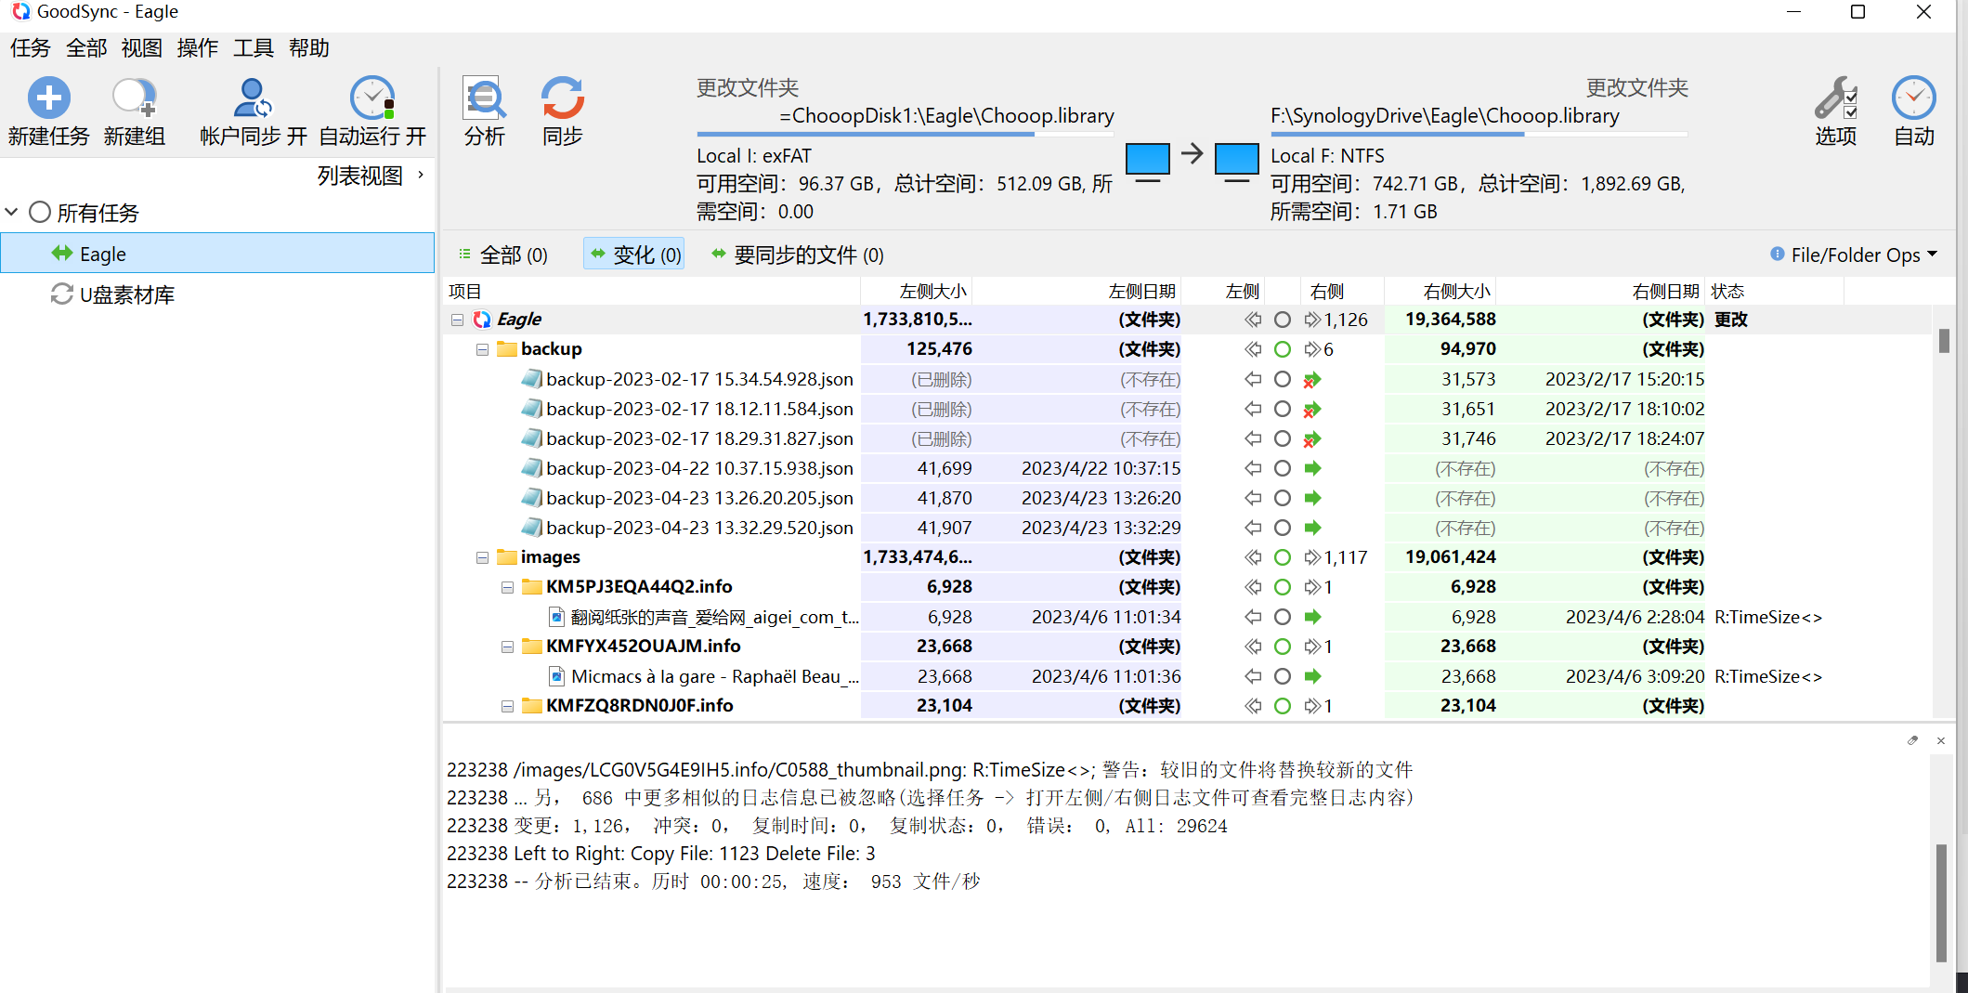Screen dimensions: 1968x993
Task: Click the log panel vertical scrollbar
Action: click(x=1941, y=901)
